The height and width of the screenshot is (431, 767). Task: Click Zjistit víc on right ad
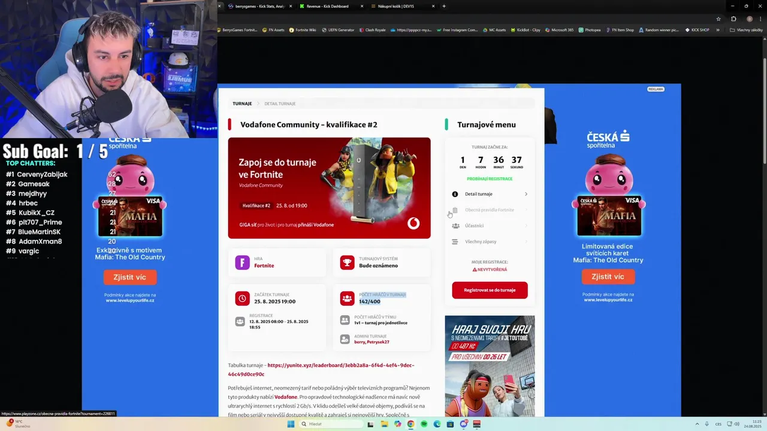click(608, 277)
